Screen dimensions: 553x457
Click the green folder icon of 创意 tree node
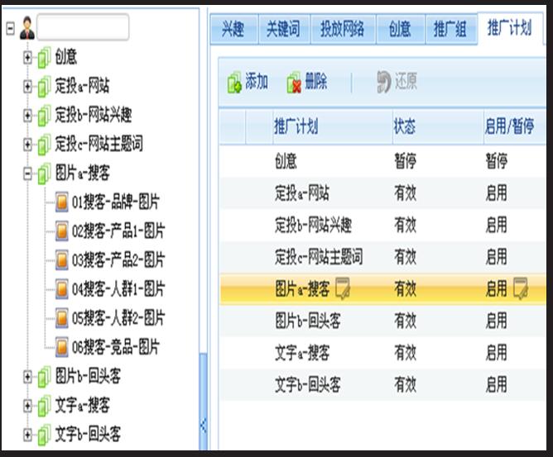coord(44,57)
